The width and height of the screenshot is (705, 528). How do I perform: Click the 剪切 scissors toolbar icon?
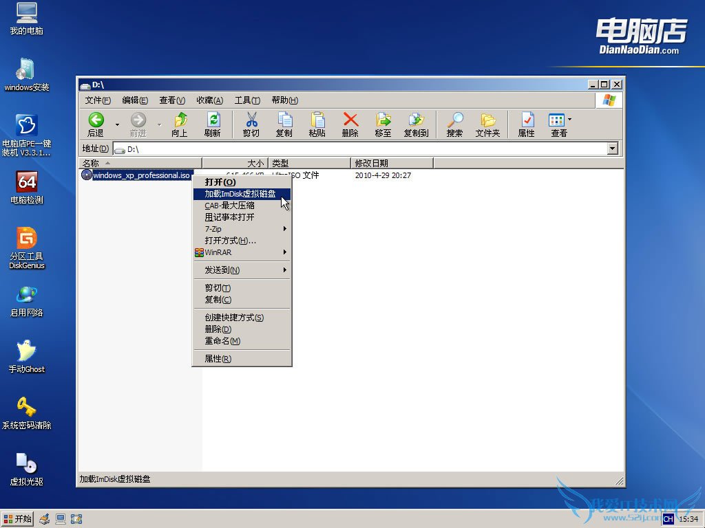pyautogui.click(x=251, y=120)
